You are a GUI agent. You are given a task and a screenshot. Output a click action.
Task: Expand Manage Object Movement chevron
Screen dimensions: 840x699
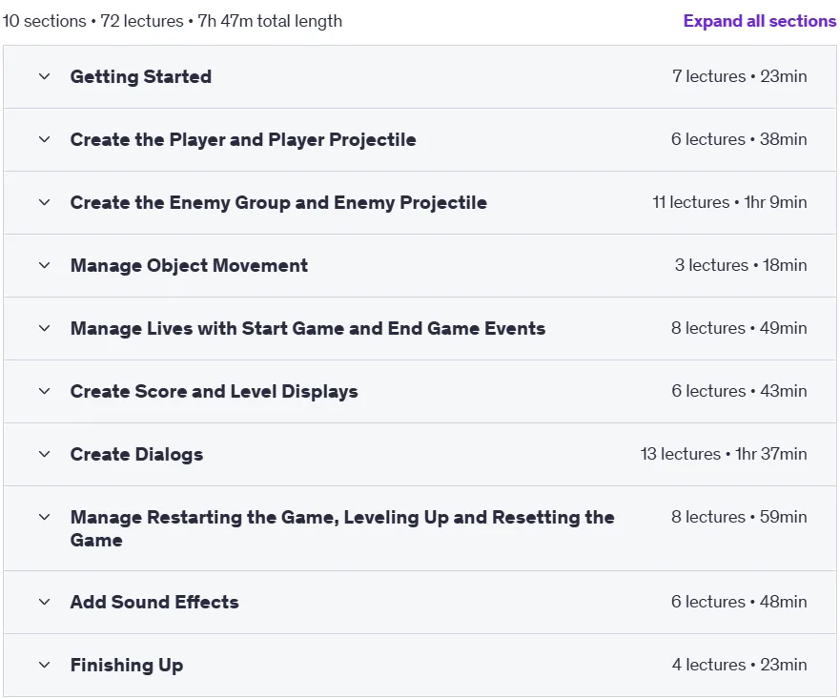45,266
